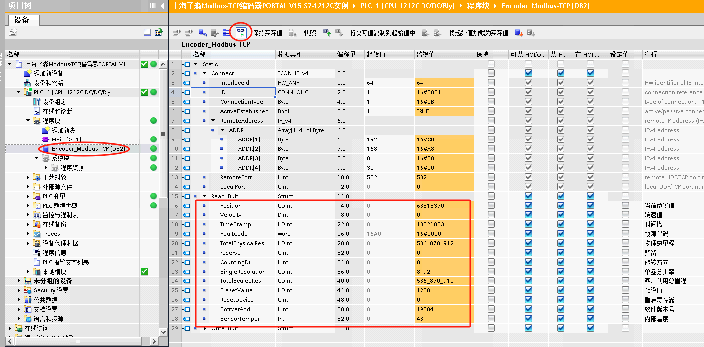Click the 监视值 column header

point(444,54)
